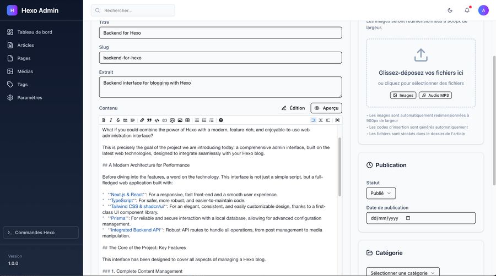Viewport: 496px width, 276px height.
Task: Click Tailwind CSS & shadcn/ui text
Action: [x=137, y=206]
